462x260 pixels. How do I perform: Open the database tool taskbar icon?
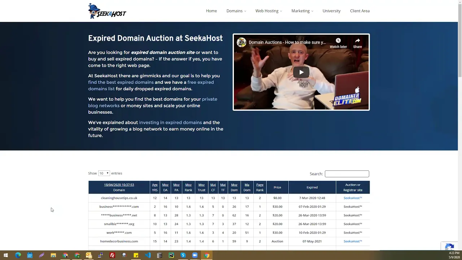(159, 255)
